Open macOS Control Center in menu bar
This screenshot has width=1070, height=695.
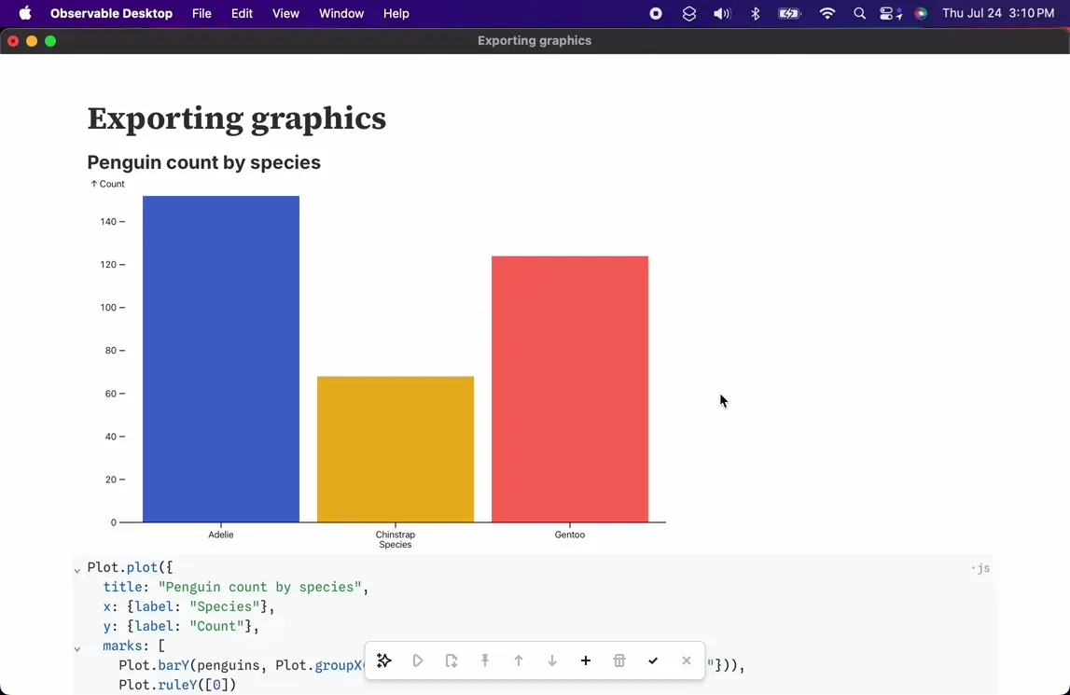point(890,14)
